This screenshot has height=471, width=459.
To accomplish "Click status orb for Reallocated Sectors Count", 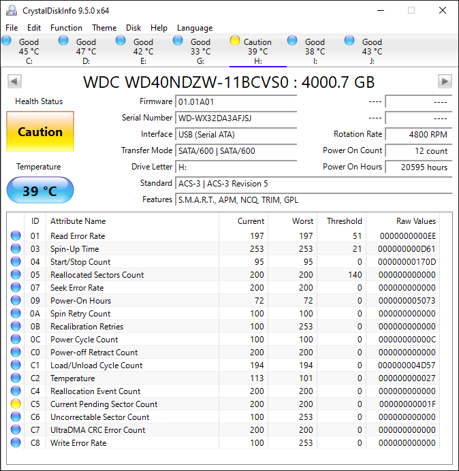I will pyautogui.click(x=16, y=274).
